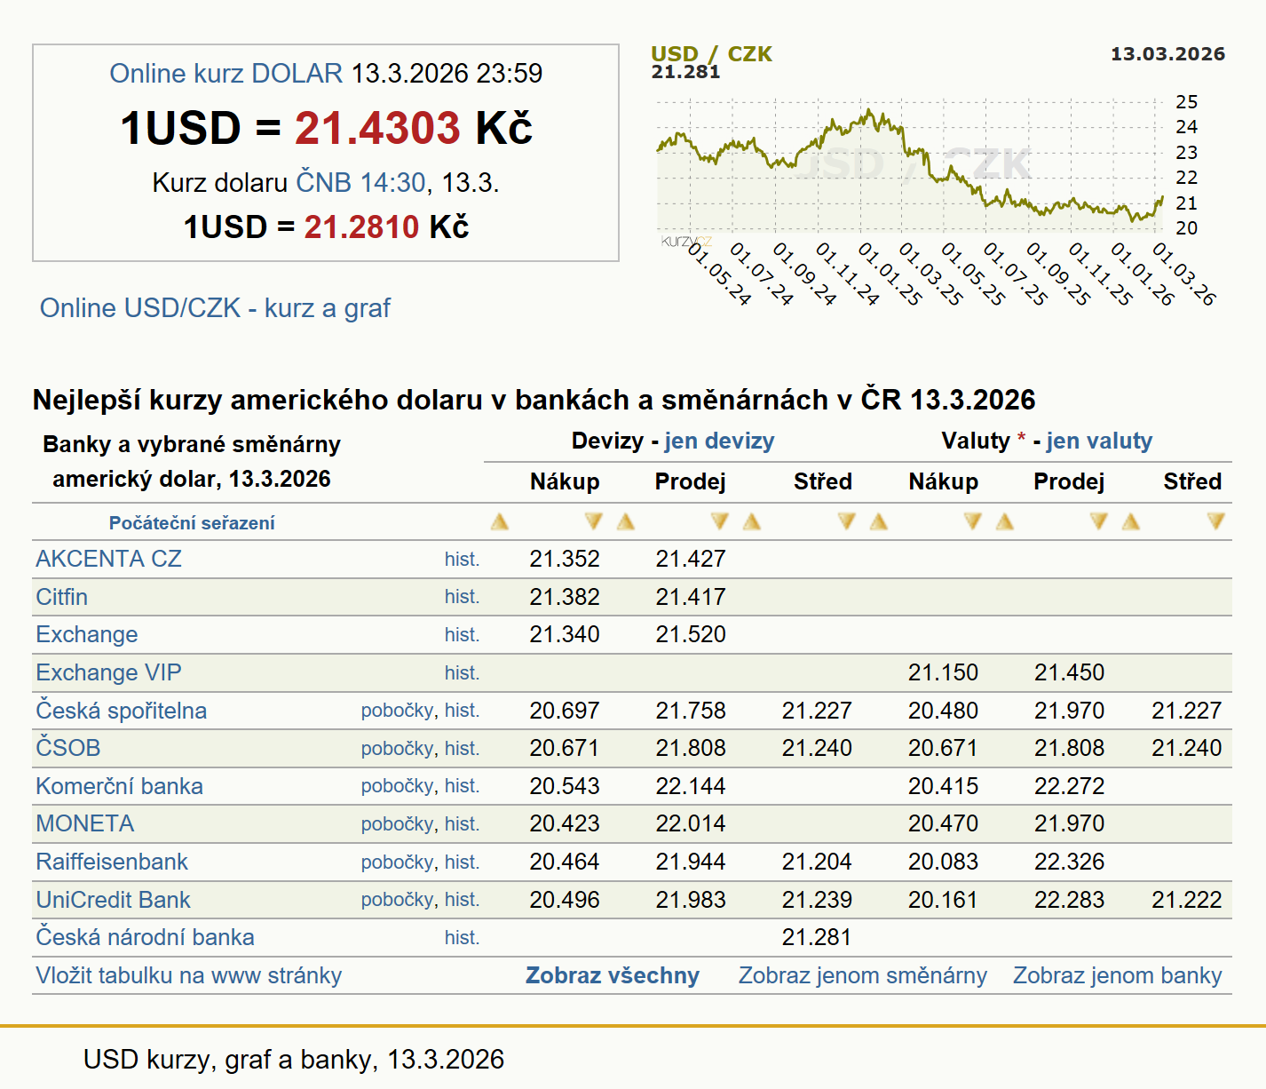
Task: Open ČSOB 'pobočky' branches link
Action: coord(397,749)
